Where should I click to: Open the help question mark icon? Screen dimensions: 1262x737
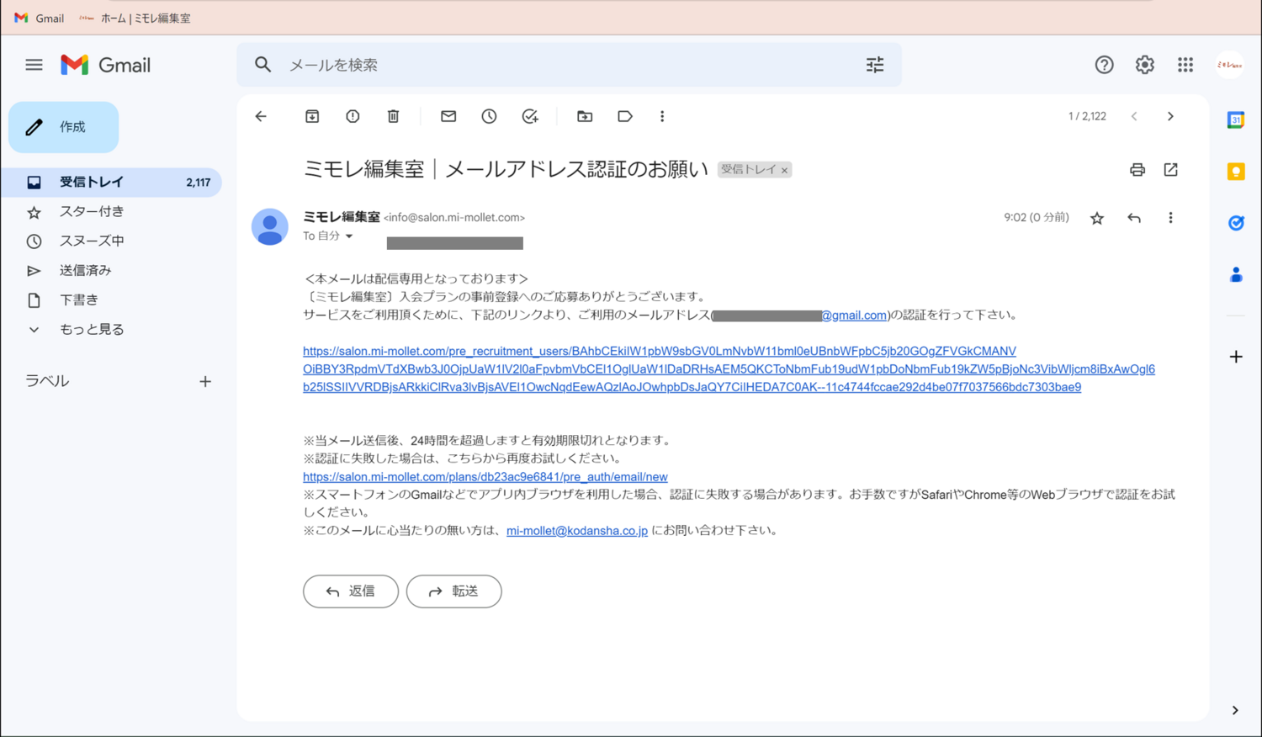[x=1104, y=65]
